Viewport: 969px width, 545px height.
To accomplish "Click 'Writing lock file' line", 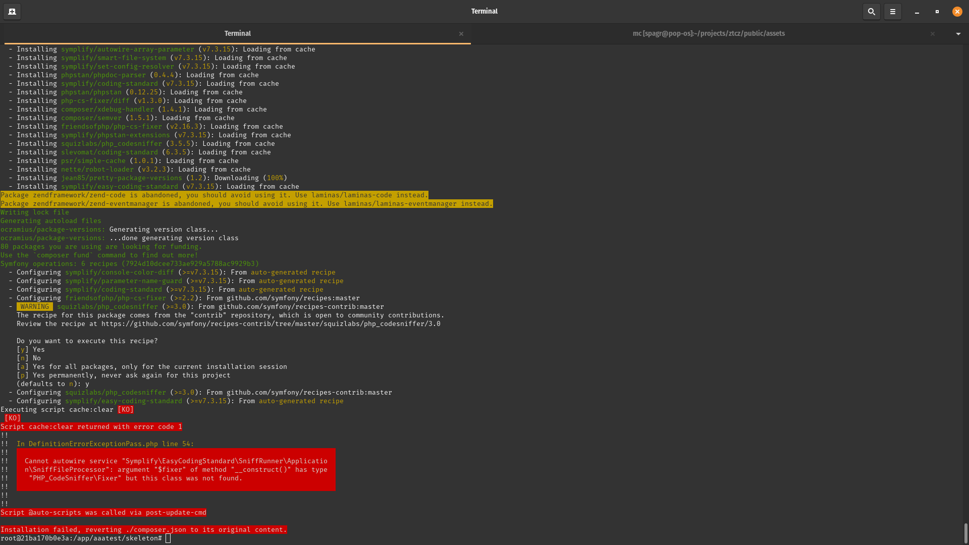I will [x=35, y=212].
